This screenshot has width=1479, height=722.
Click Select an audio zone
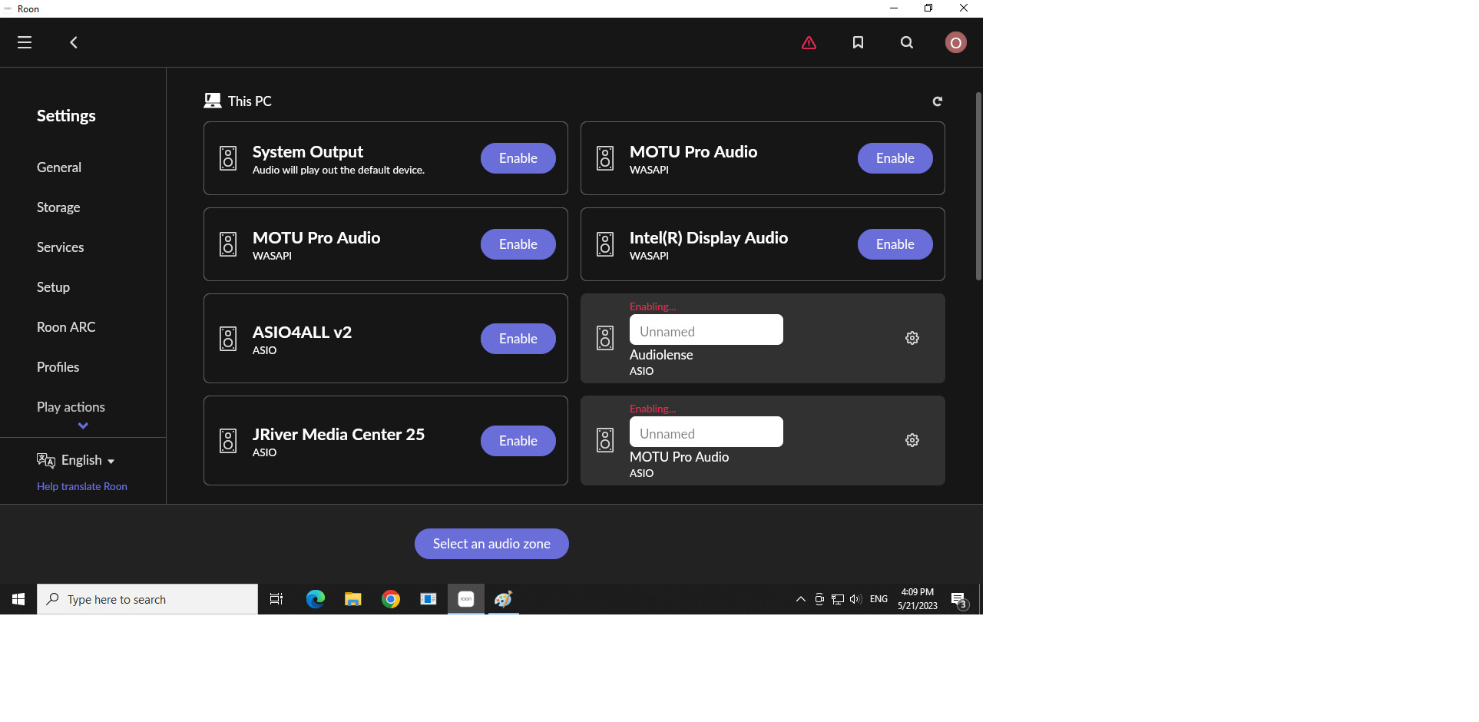tap(491, 544)
